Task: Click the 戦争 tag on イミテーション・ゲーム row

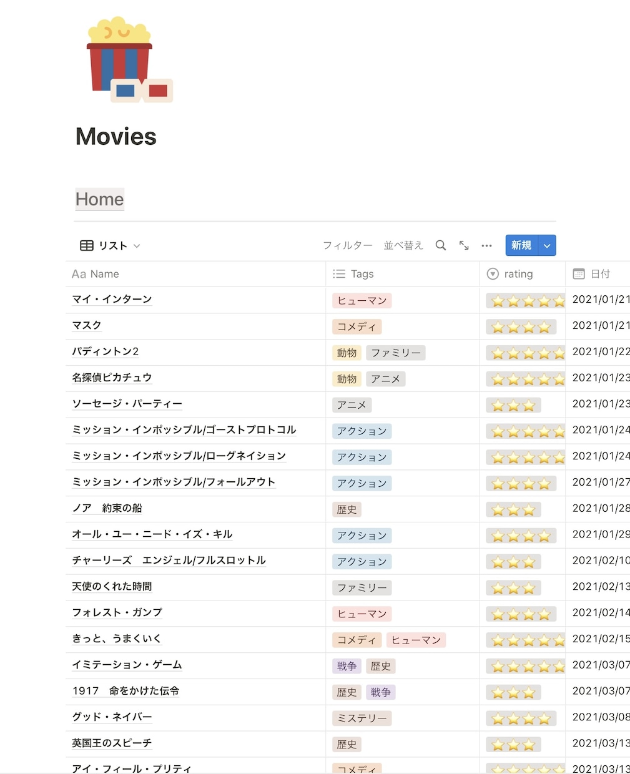Action: tap(347, 667)
